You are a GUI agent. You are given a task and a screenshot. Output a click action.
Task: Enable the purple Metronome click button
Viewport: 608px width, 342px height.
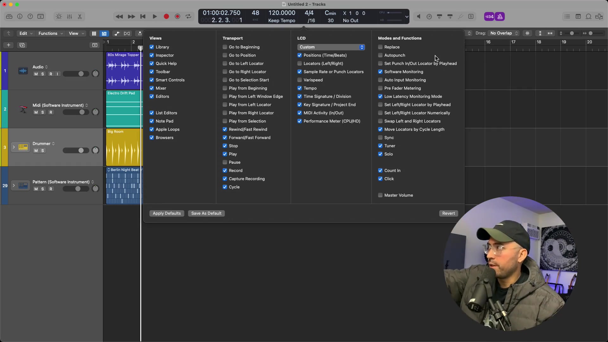(500, 16)
